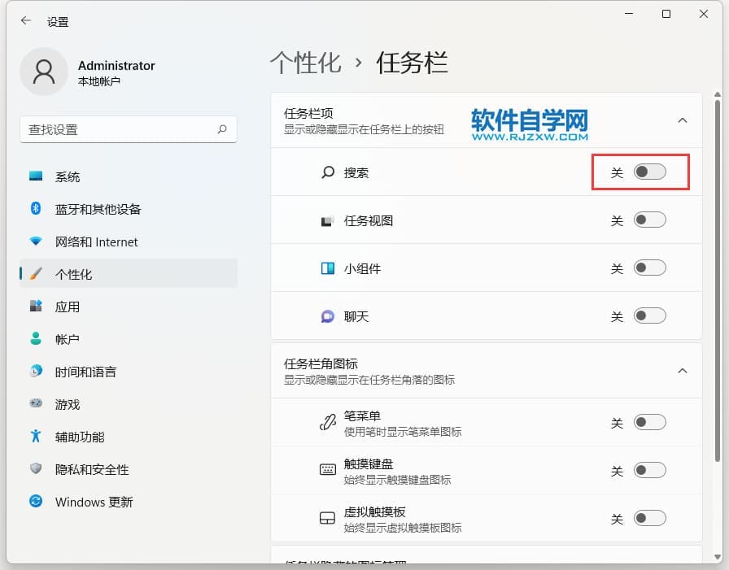Click the Administrator user avatar icon

click(x=43, y=72)
